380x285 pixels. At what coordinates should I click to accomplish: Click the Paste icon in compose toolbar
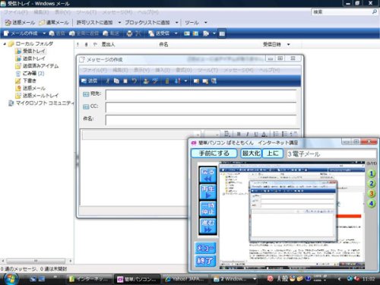(125, 81)
